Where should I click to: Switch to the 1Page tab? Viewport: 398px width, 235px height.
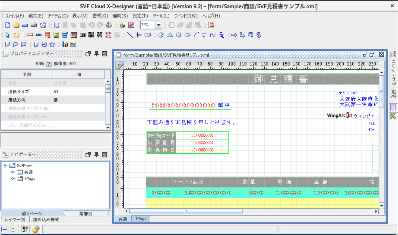141,218
